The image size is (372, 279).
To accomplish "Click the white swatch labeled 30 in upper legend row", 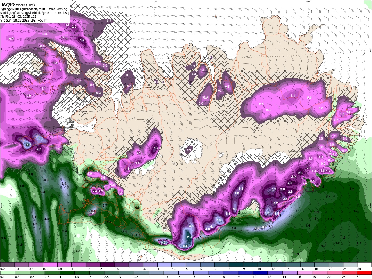I will [x=364, y=265].
